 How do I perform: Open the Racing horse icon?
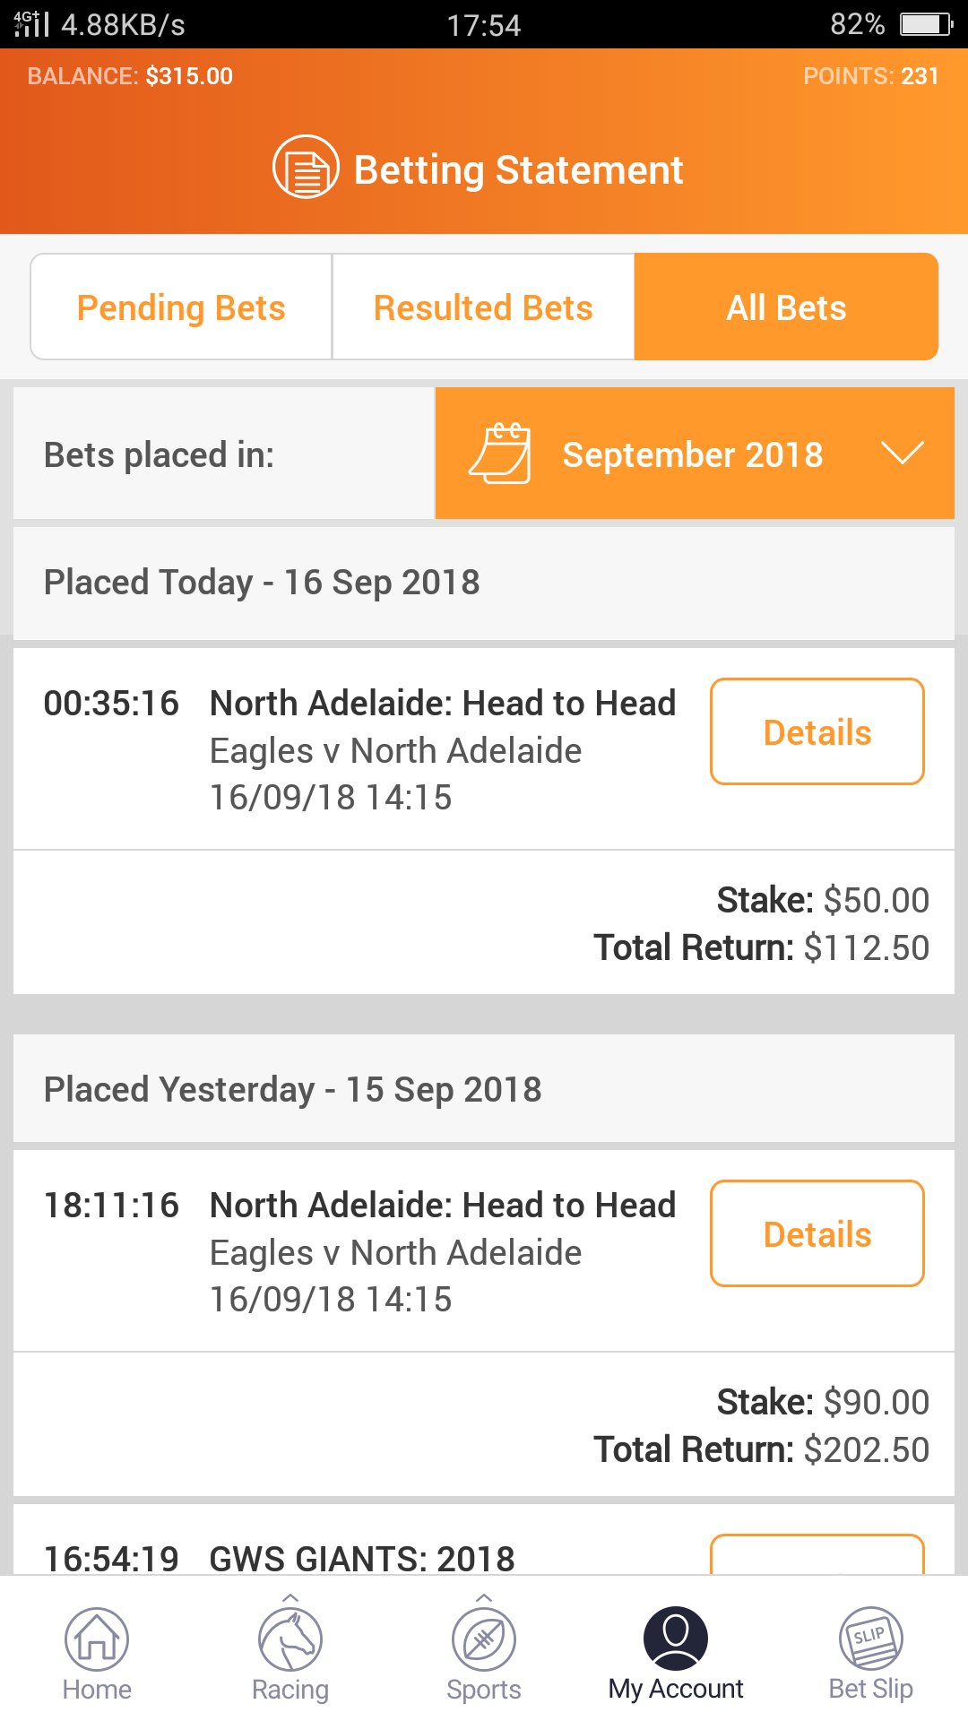pyautogui.click(x=290, y=1639)
